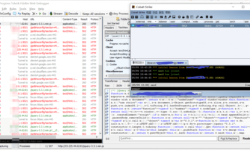Image resolution: width=250 pixels, height=150 pixels.
Task: Open screenshots picture icon in Cobalt Strike
Action: click(174, 17)
